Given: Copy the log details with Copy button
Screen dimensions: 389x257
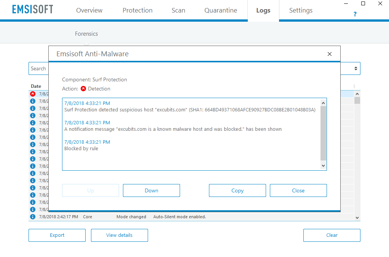Looking at the screenshot, I should 237,190.
